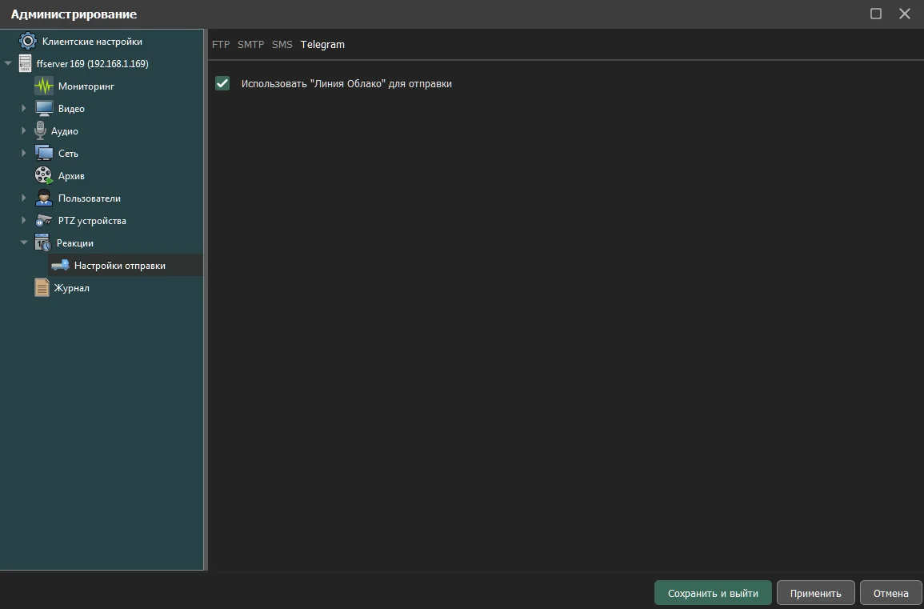
Task: Switch to the FTP tab
Action: (221, 45)
